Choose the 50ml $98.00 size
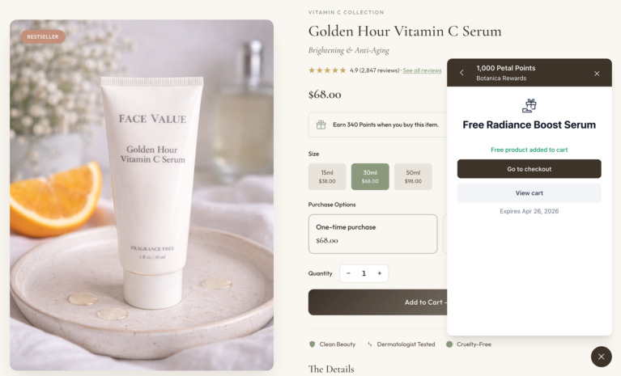 [x=413, y=177]
